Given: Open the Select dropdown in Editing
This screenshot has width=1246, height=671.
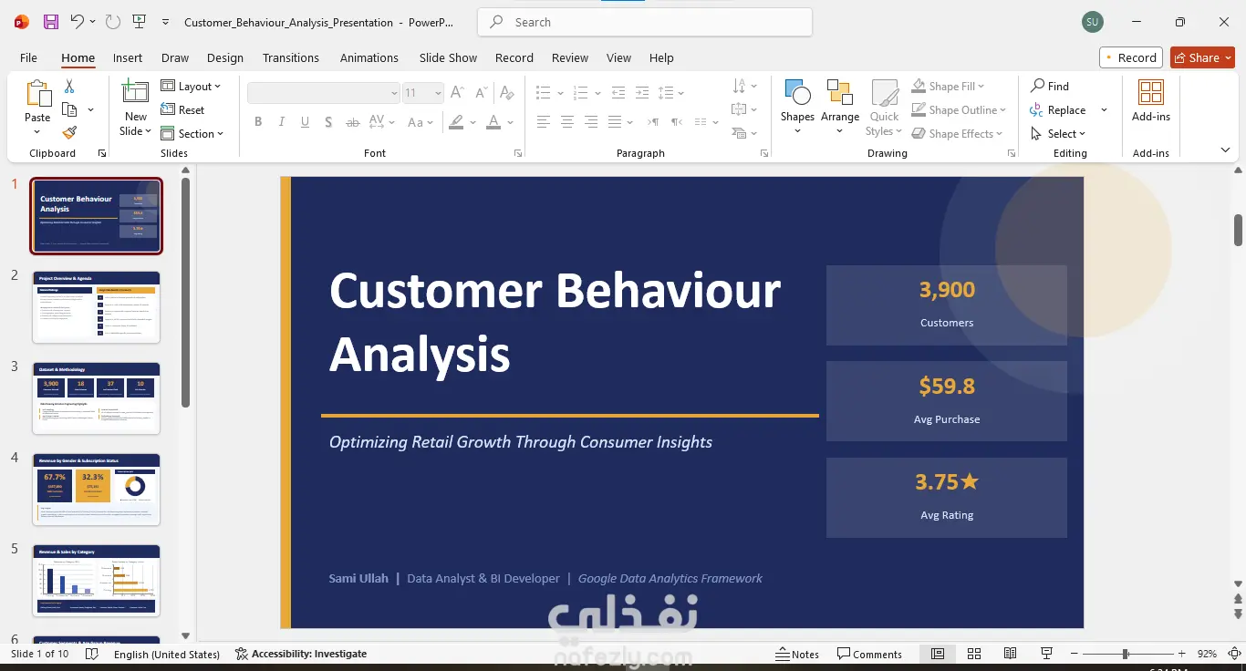Looking at the screenshot, I should click(1059, 133).
